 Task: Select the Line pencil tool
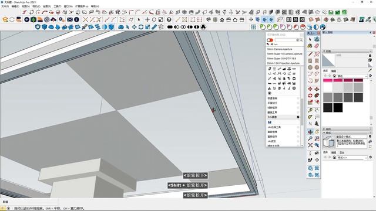click(310, 54)
